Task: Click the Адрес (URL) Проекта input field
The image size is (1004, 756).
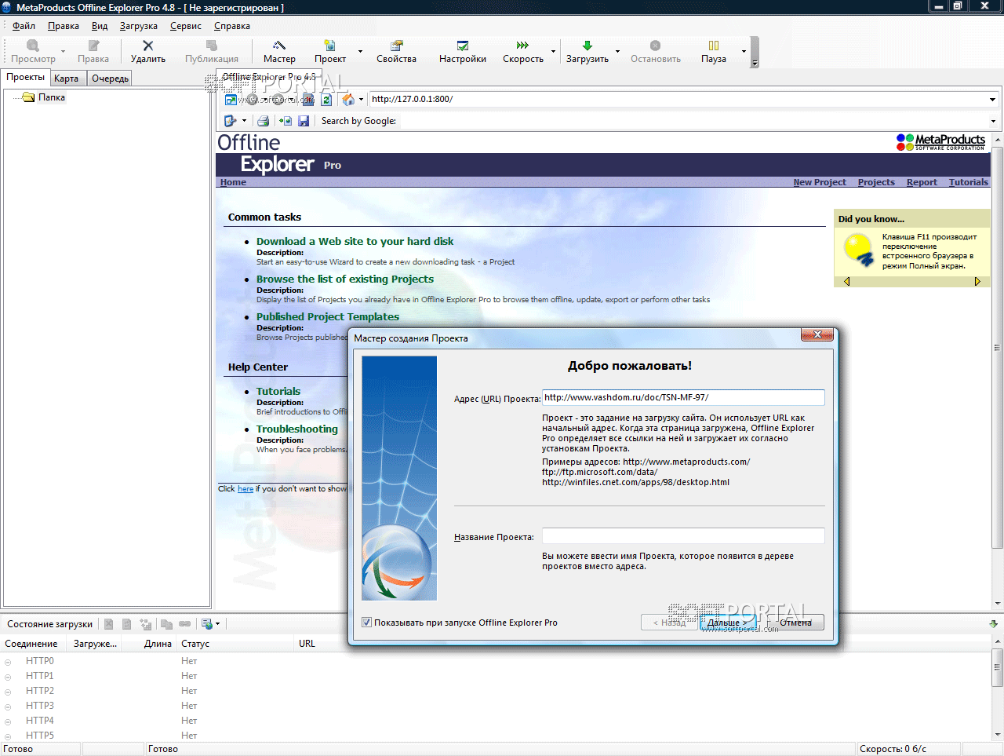Action: tap(683, 398)
